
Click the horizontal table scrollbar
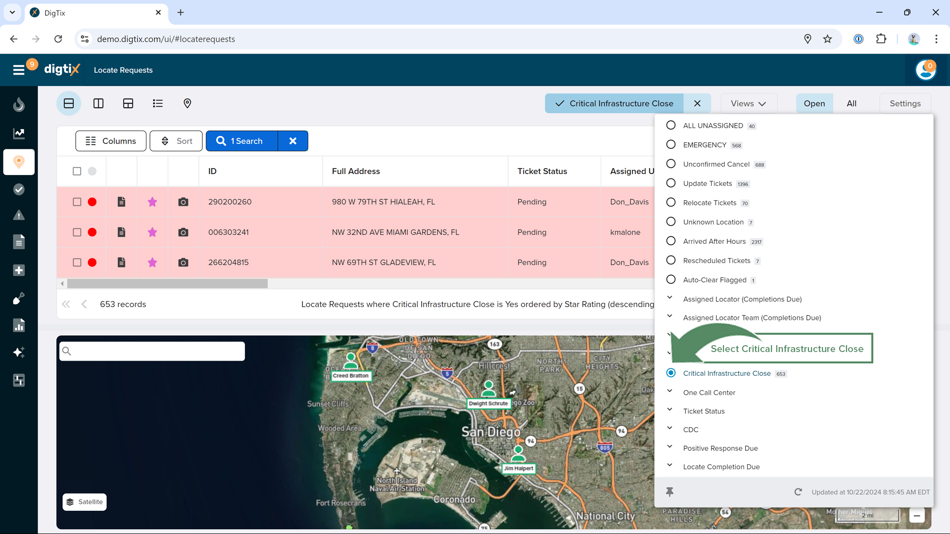coord(167,284)
